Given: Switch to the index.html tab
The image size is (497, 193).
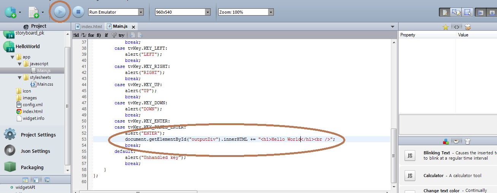Looking at the screenshot, I should pyautogui.click(x=89, y=27).
